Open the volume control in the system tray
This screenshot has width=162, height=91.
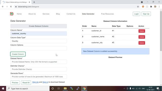(139, 88)
